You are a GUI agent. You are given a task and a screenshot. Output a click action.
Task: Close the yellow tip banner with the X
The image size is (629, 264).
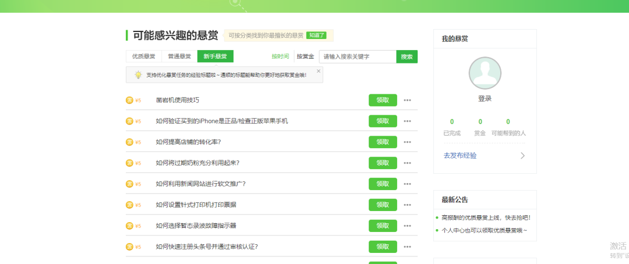point(319,71)
